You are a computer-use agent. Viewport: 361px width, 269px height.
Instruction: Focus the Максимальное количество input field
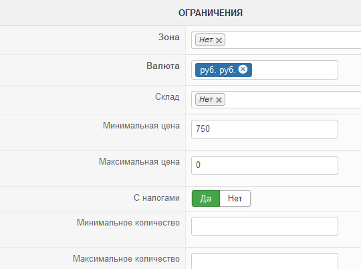265,261
